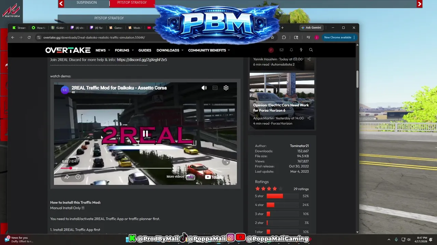Go back using Chrome's back arrow
The width and height of the screenshot is (437, 245).
pos(13,37)
